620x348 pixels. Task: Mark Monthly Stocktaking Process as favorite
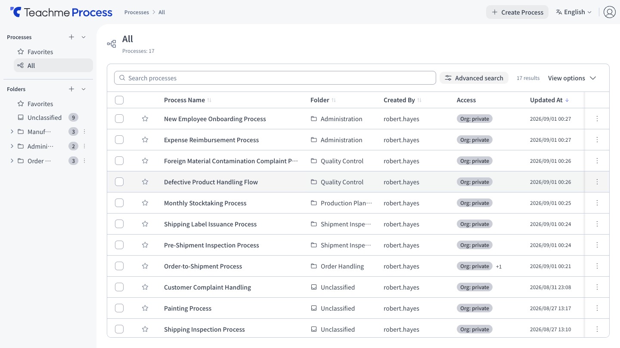[145, 203]
